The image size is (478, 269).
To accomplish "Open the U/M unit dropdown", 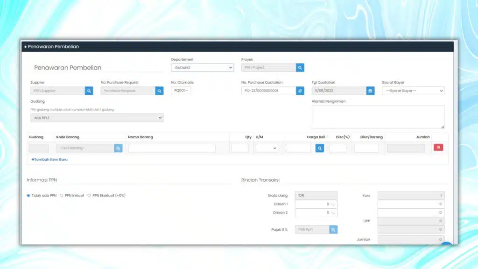I will click(x=267, y=148).
